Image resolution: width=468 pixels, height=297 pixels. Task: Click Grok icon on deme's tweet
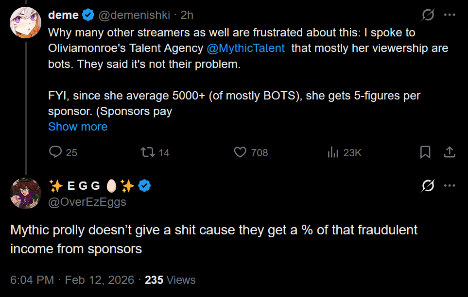coord(428,15)
